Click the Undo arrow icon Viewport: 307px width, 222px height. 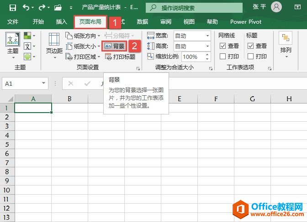pos(26,8)
